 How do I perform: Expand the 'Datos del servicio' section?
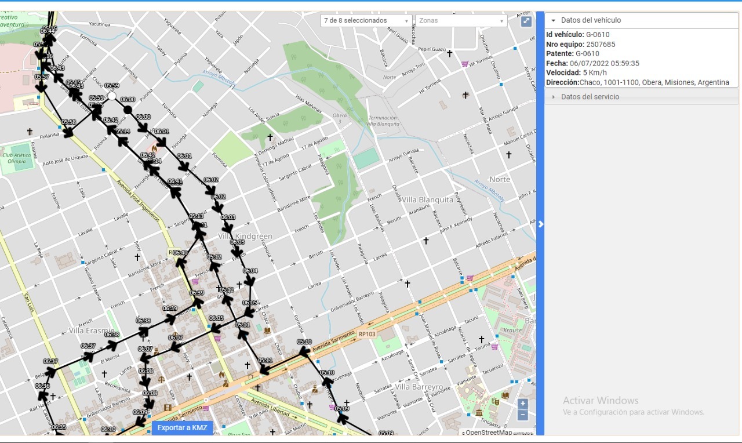[590, 97]
